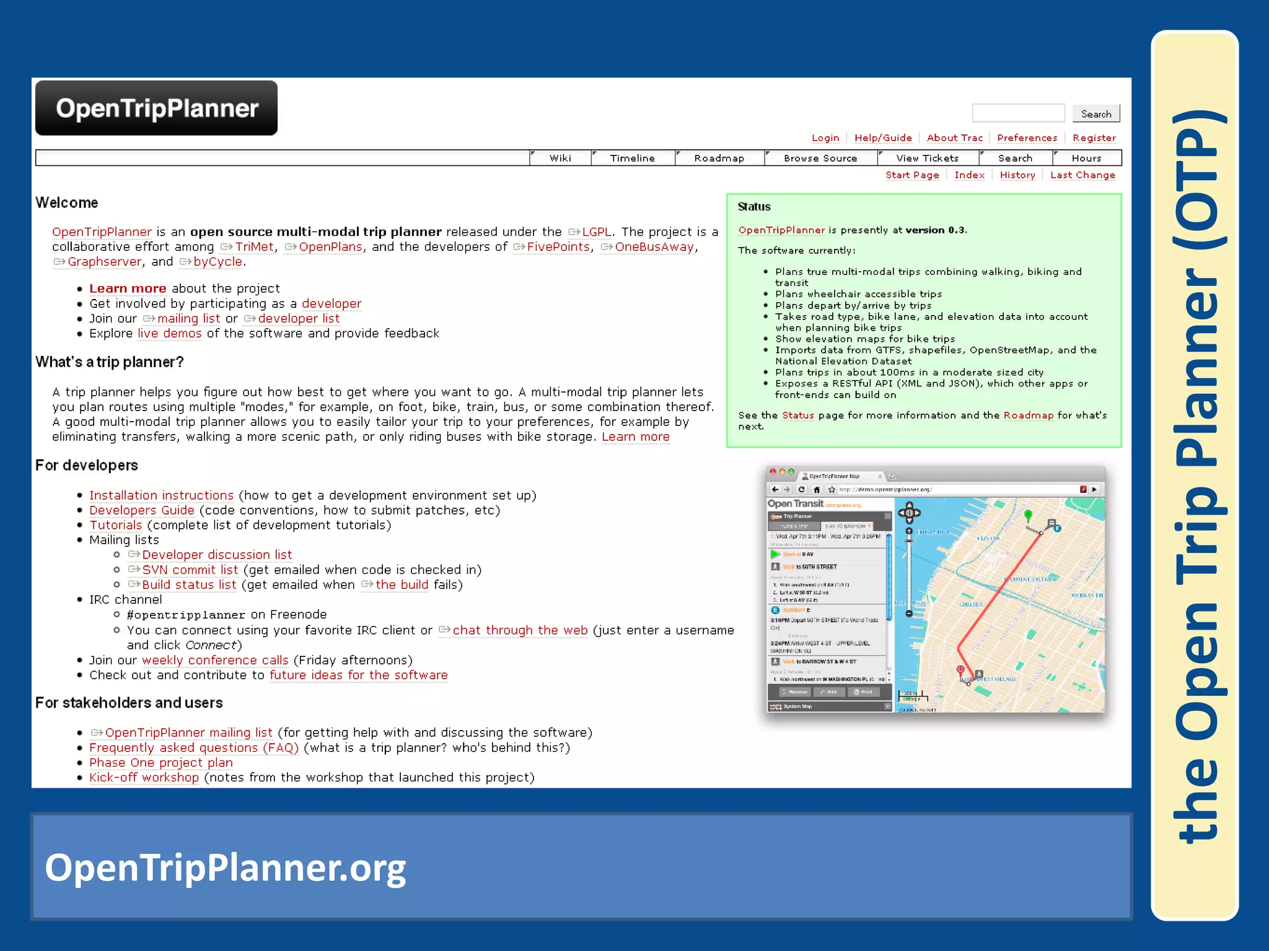Click the zoom-in plus on map
The width and height of the screenshot is (1269, 951).
(x=909, y=531)
